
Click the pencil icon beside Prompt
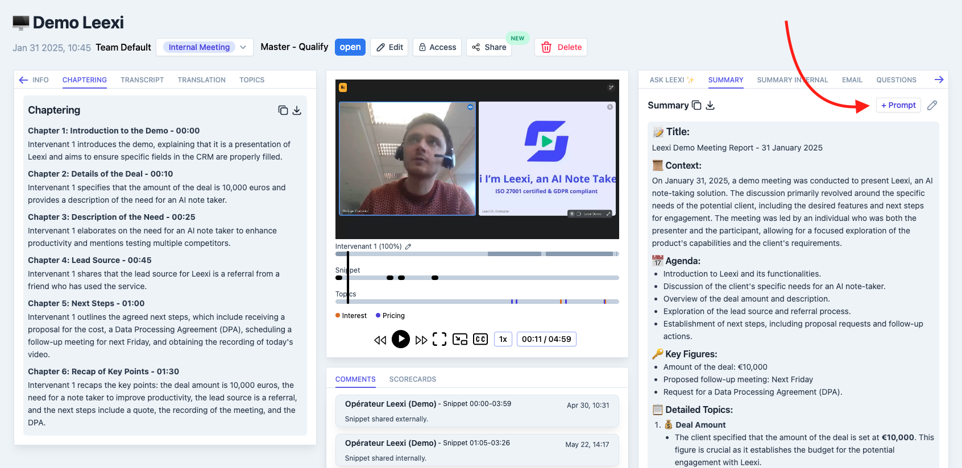click(x=932, y=105)
